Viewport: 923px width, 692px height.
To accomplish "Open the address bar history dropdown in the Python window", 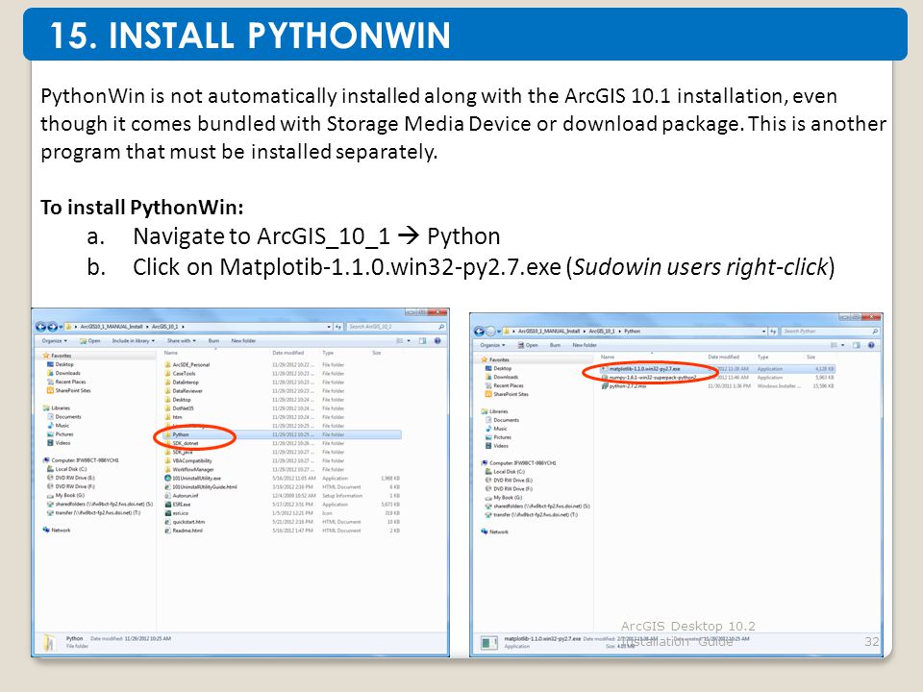I will pos(764,332).
